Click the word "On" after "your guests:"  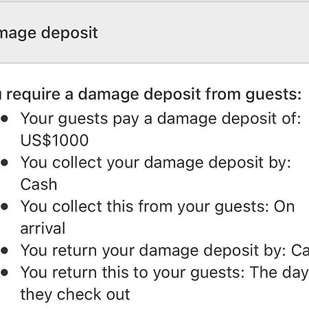[284, 207]
